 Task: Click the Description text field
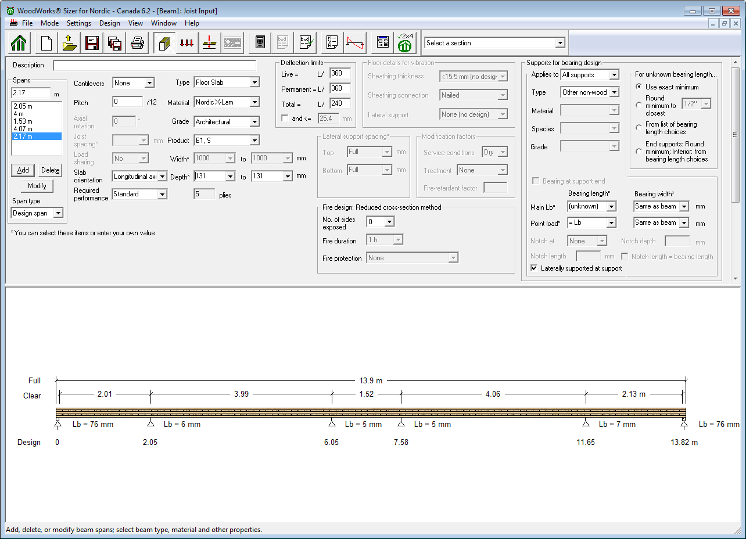coord(155,66)
